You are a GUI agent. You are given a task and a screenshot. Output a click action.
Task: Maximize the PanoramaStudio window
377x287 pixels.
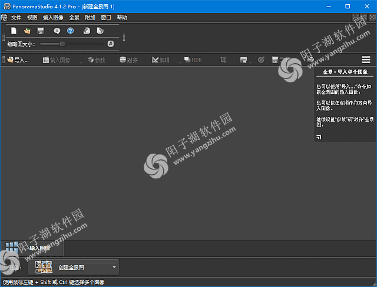[x=348, y=6]
